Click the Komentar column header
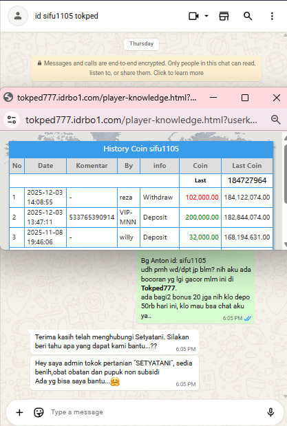Screen dimensions: 287x426 (92, 165)
